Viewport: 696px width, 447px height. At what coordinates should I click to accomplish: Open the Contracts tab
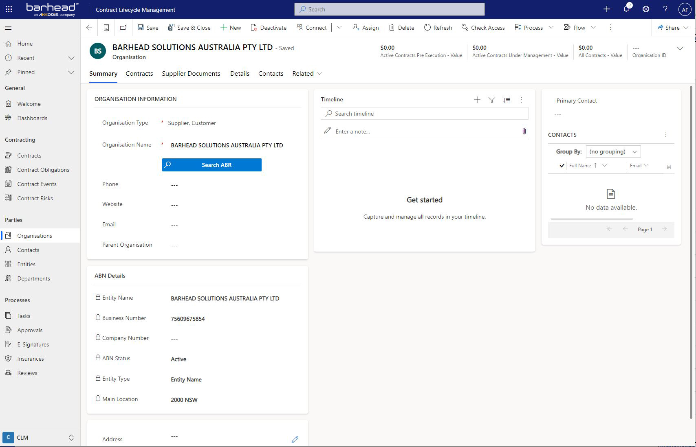click(139, 74)
